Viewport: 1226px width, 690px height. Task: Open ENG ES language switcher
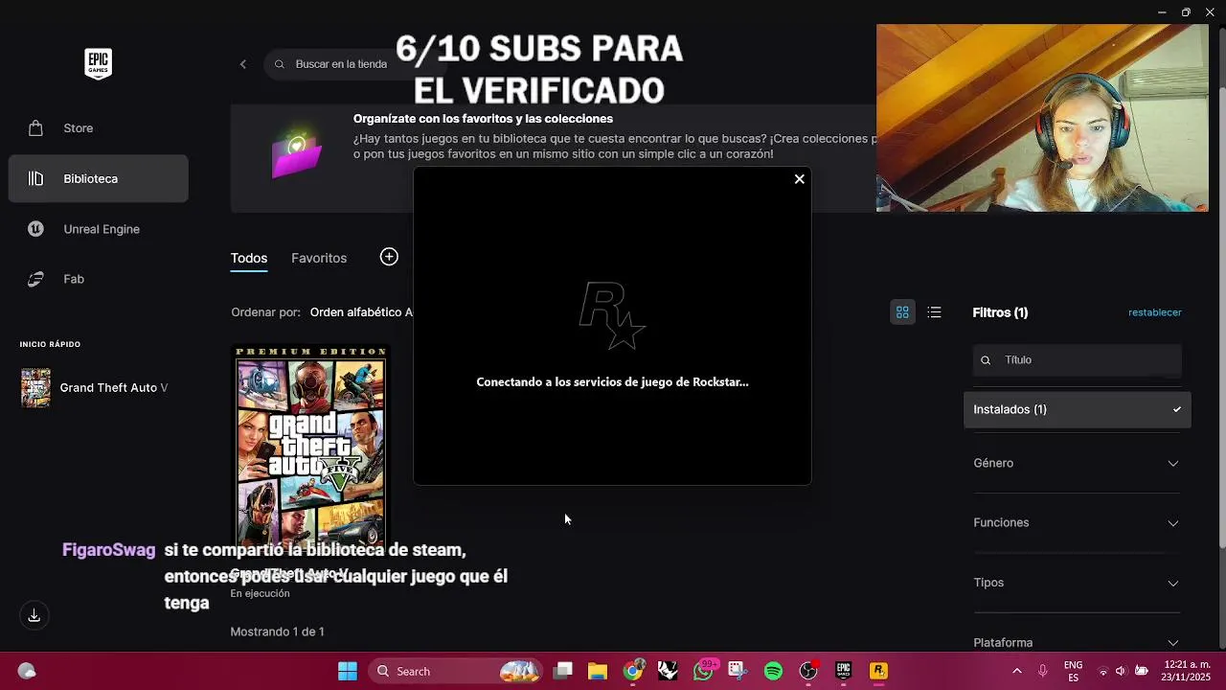(1073, 672)
